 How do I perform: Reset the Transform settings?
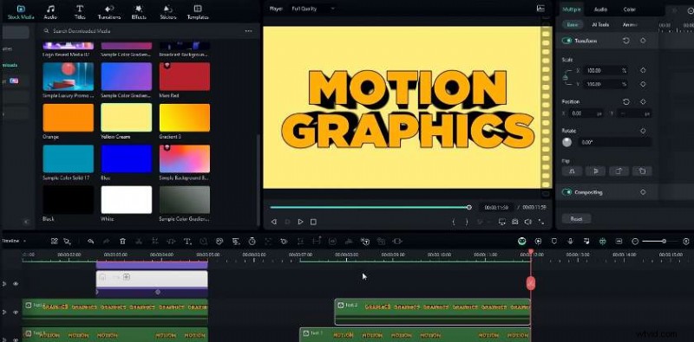tap(625, 41)
